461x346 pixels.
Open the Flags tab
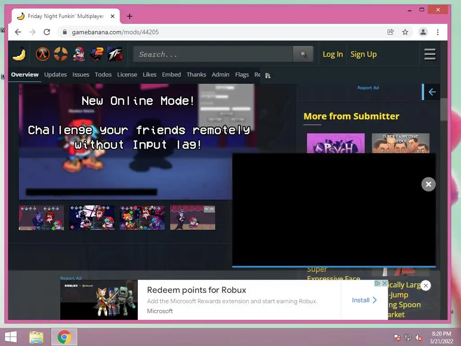[242, 75]
